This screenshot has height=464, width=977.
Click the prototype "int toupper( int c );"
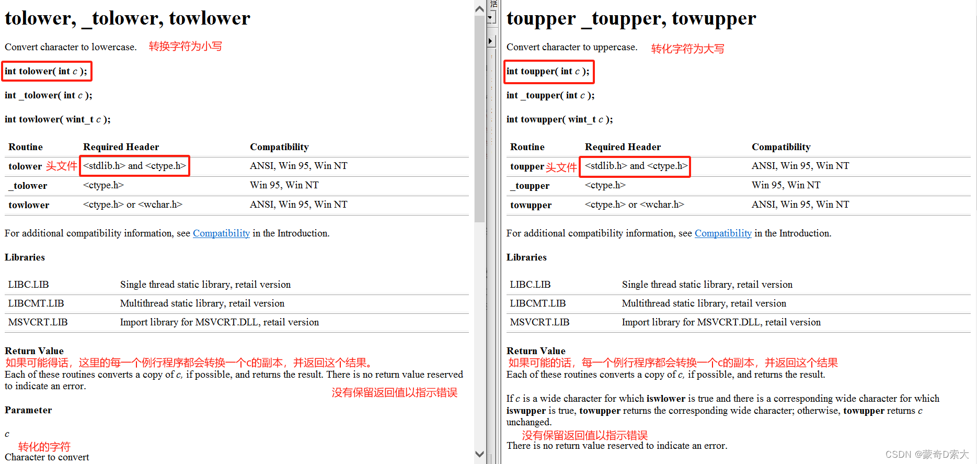[x=548, y=71]
